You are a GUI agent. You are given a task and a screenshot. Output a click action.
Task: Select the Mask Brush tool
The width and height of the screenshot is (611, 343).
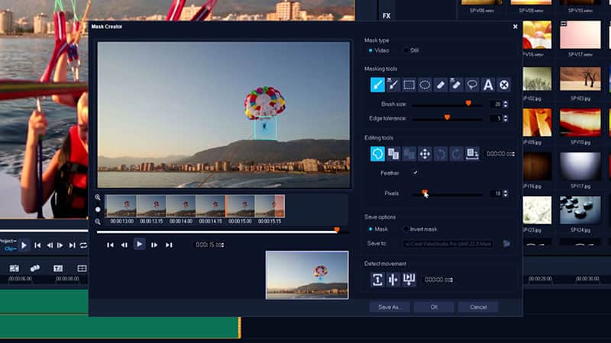[377, 85]
